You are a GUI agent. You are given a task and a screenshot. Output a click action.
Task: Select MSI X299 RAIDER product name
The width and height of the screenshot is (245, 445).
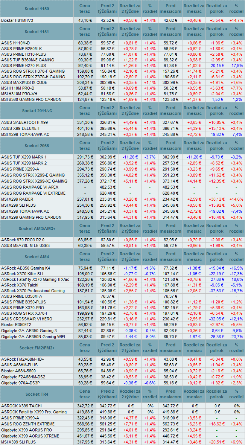(x=17, y=199)
